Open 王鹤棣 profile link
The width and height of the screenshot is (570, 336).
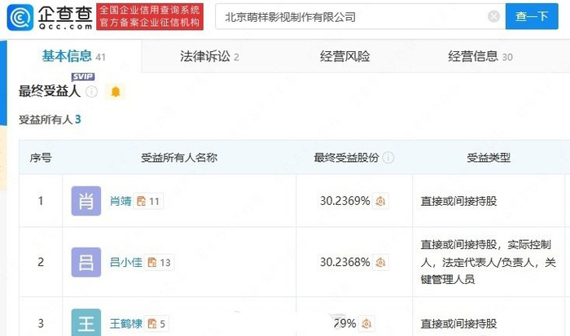[x=126, y=323]
